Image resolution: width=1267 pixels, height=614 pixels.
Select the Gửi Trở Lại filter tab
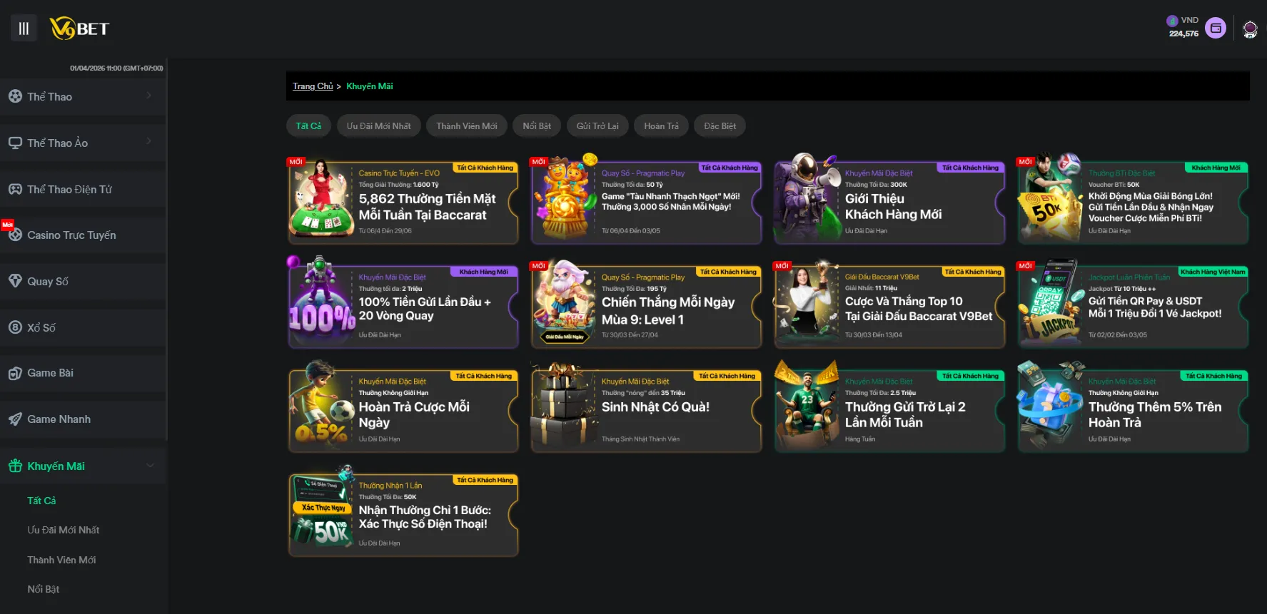pyautogui.click(x=597, y=126)
